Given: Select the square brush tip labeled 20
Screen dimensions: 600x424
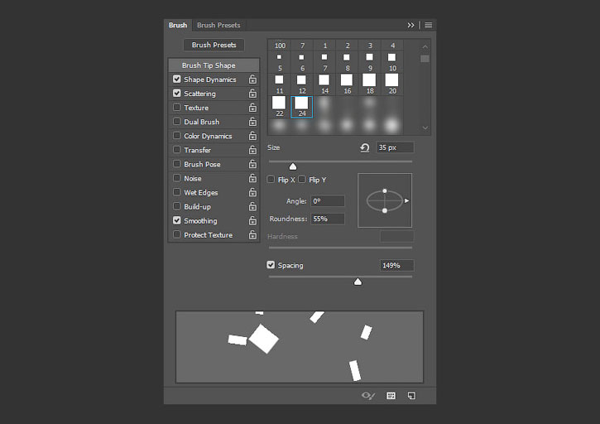Looking at the screenshot, I should (391, 84).
